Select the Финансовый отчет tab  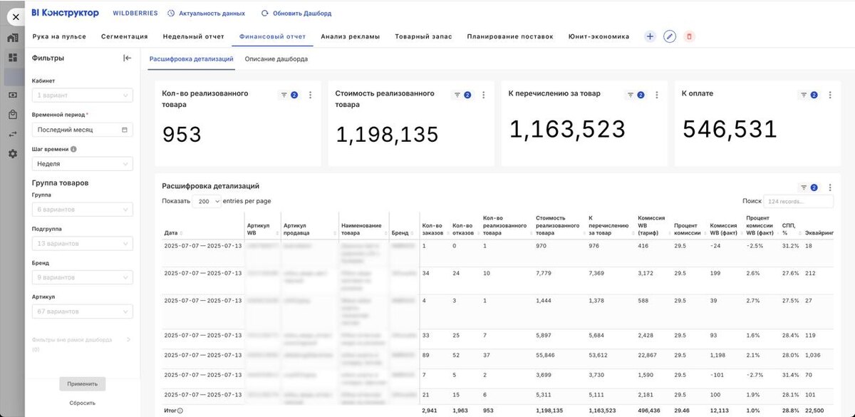tap(272, 36)
